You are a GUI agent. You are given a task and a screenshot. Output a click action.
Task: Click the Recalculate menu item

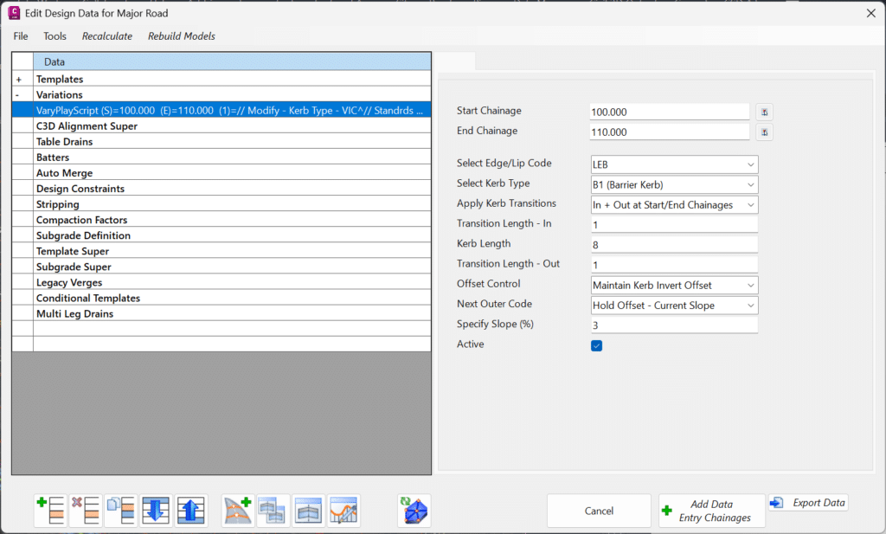click(106, 36)
